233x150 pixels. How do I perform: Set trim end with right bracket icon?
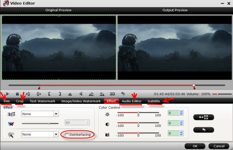60,94
